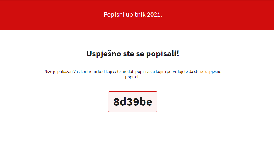
Task: Click 'popisali!' in the bold heading
Action: [x=163, y=54]
